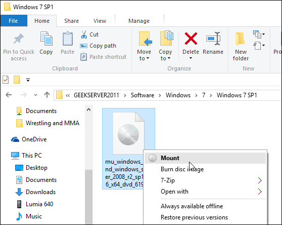Go forward with the right arrow
This screenshot has height=225, width=282.
pyautogui.click(x=24, y=95)
